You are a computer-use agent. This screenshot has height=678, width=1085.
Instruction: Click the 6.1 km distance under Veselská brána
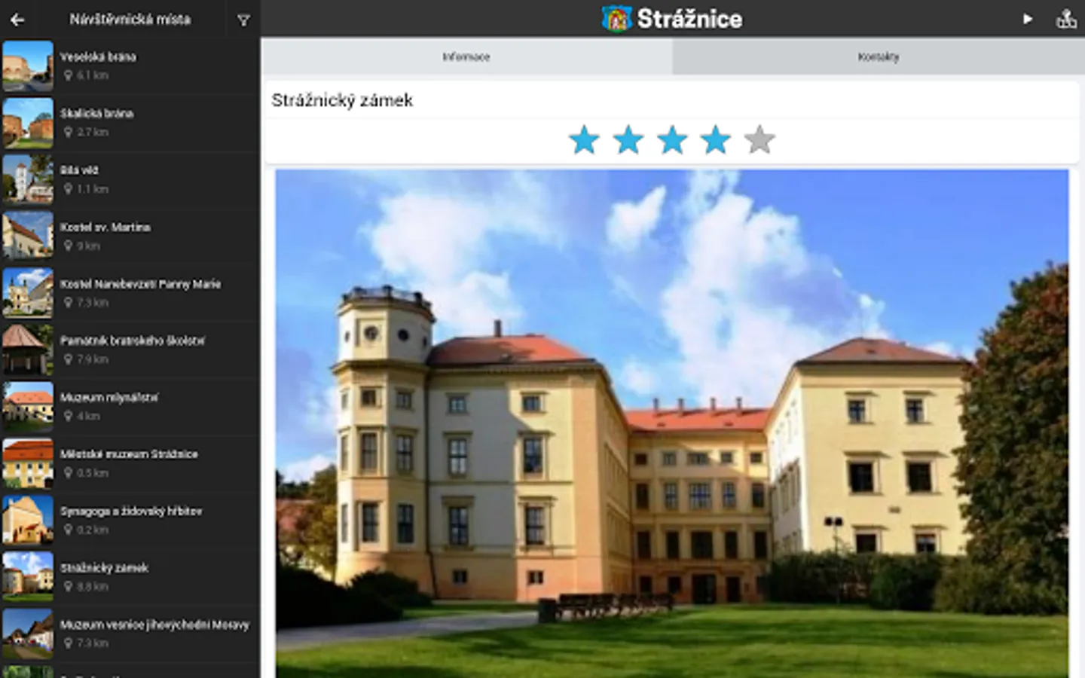93,75
